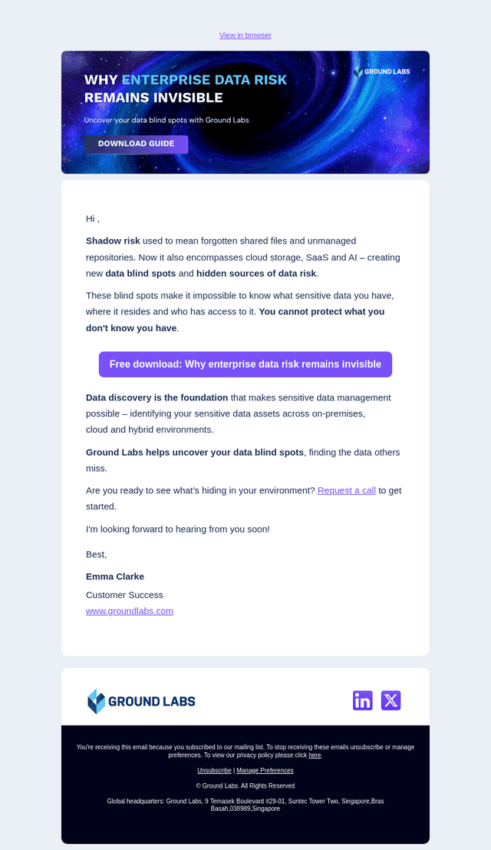Click the Ground Labs logo in the banner

[x=381, y=71]
